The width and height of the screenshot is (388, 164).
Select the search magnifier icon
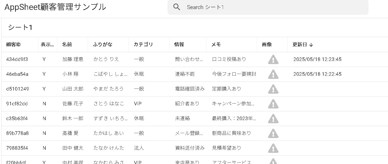[177, 7]
